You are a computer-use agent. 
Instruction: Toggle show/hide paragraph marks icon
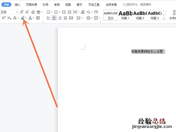coord(89,12)
